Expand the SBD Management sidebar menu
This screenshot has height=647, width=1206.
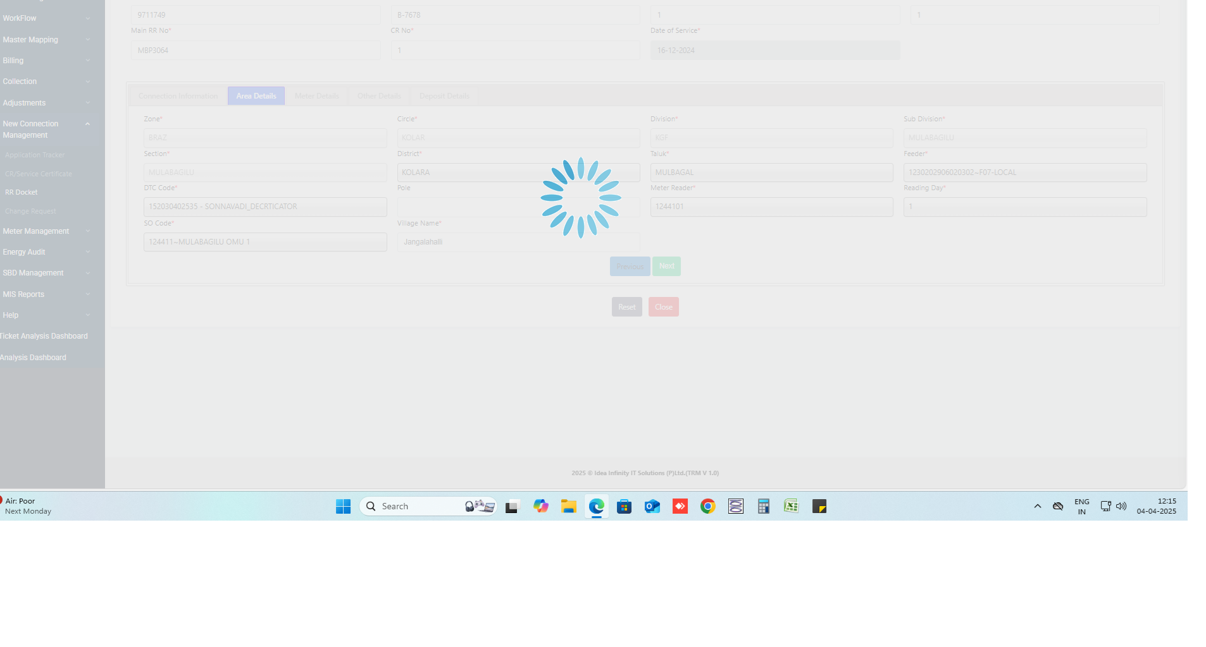(46, 273)
